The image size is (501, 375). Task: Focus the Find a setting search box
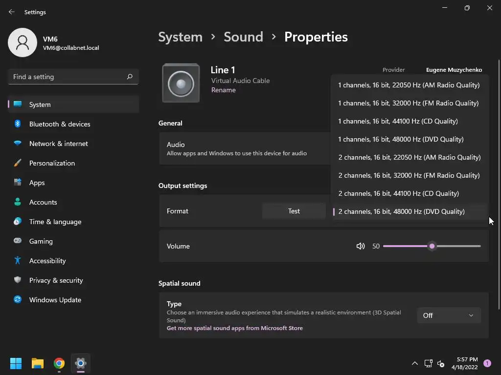[x=68, y=77]
